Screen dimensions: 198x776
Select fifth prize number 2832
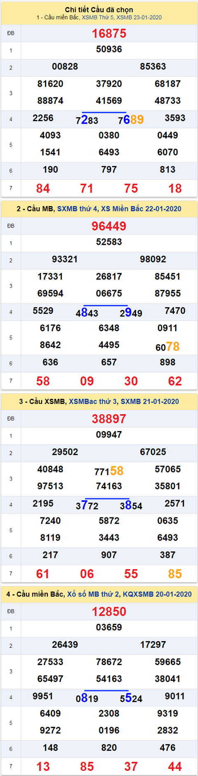(167, 730)
